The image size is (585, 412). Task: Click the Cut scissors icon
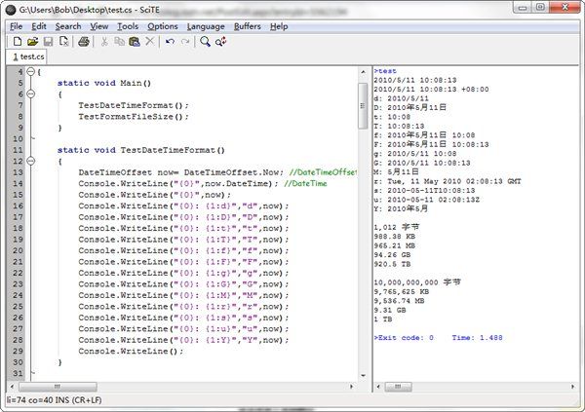104,41
